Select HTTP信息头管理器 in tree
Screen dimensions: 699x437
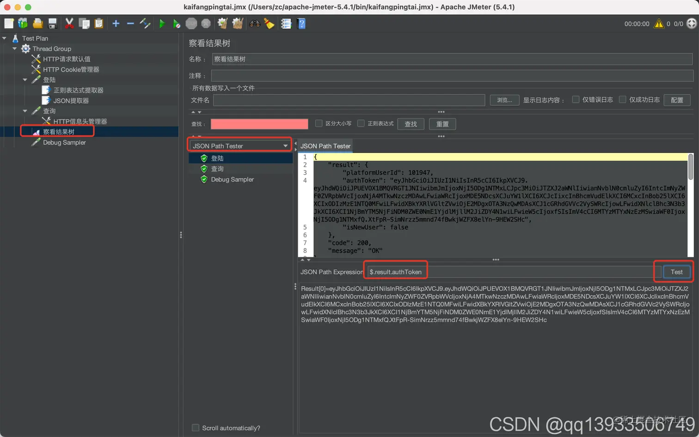coord(80,122)
